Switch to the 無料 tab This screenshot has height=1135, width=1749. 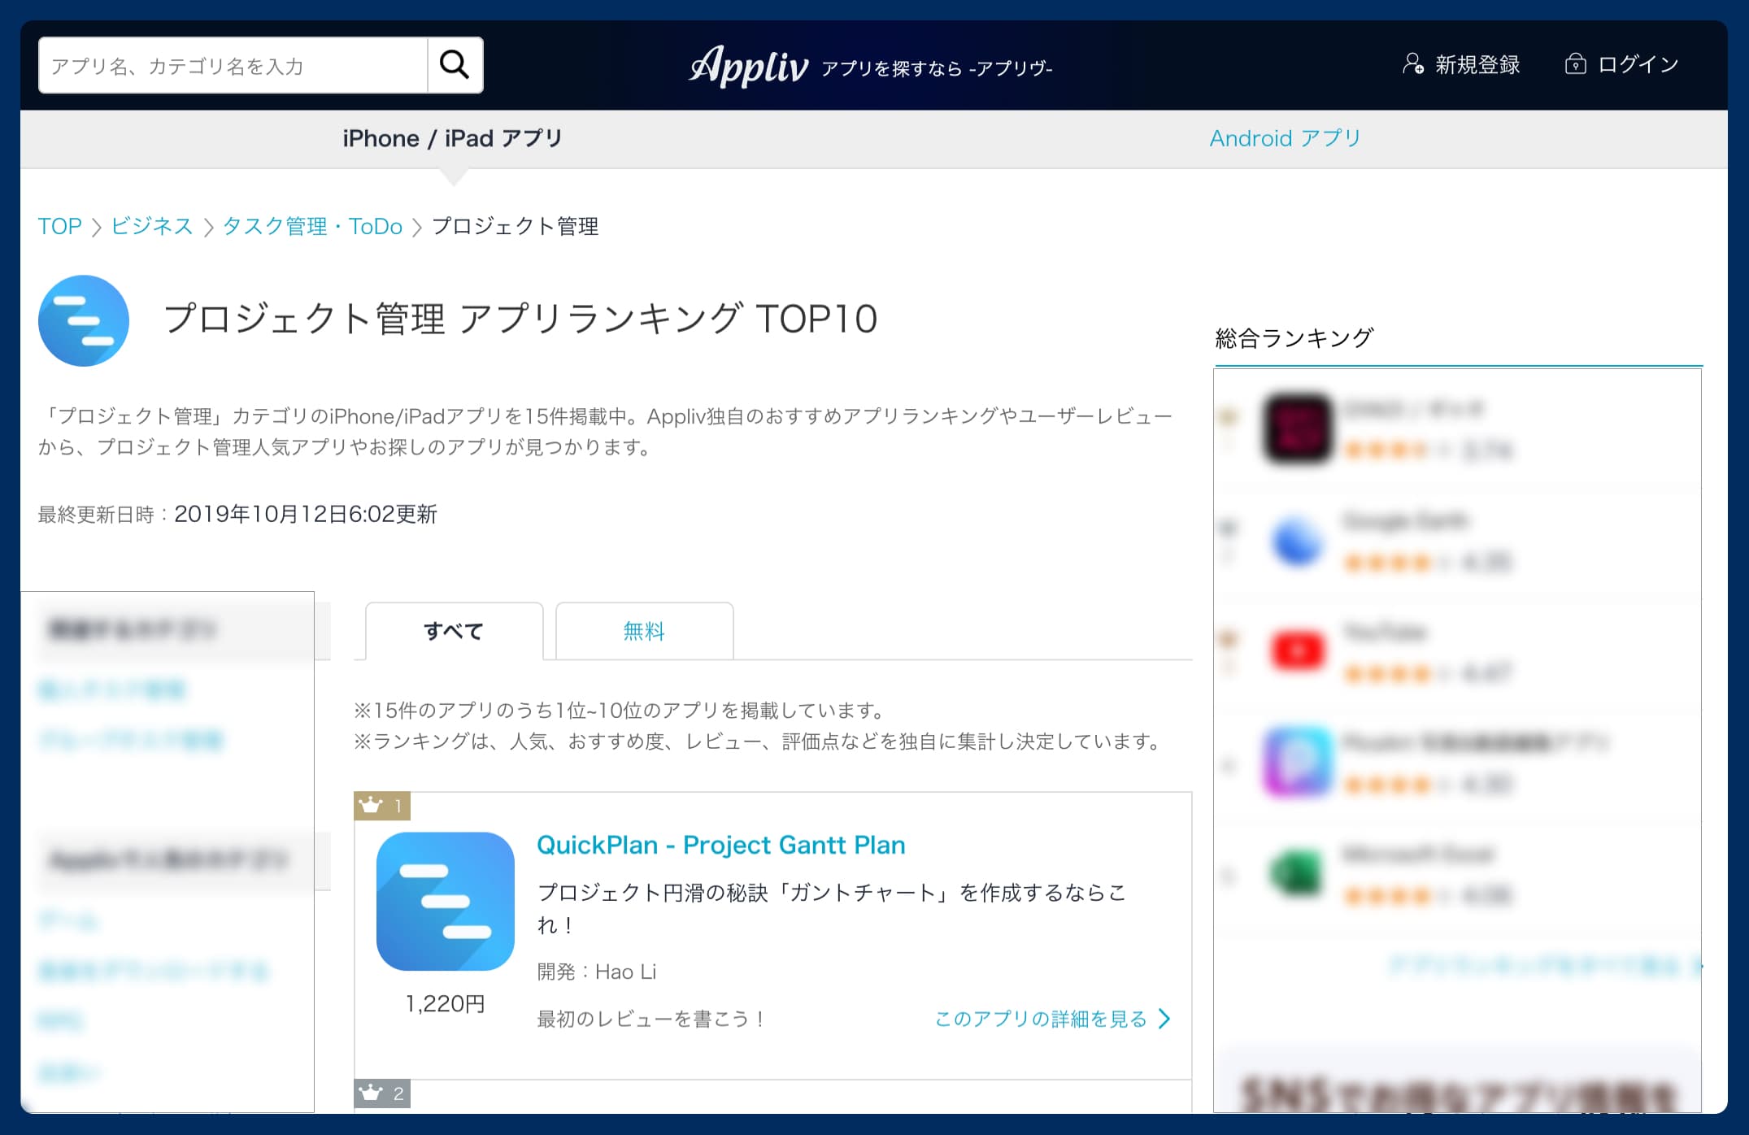click(644, 631)
